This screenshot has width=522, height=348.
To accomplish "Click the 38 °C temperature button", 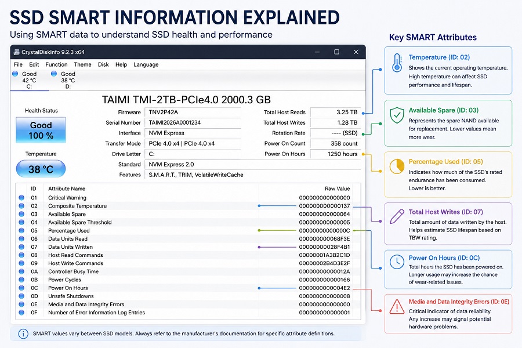I will click(x=41, y=169).
